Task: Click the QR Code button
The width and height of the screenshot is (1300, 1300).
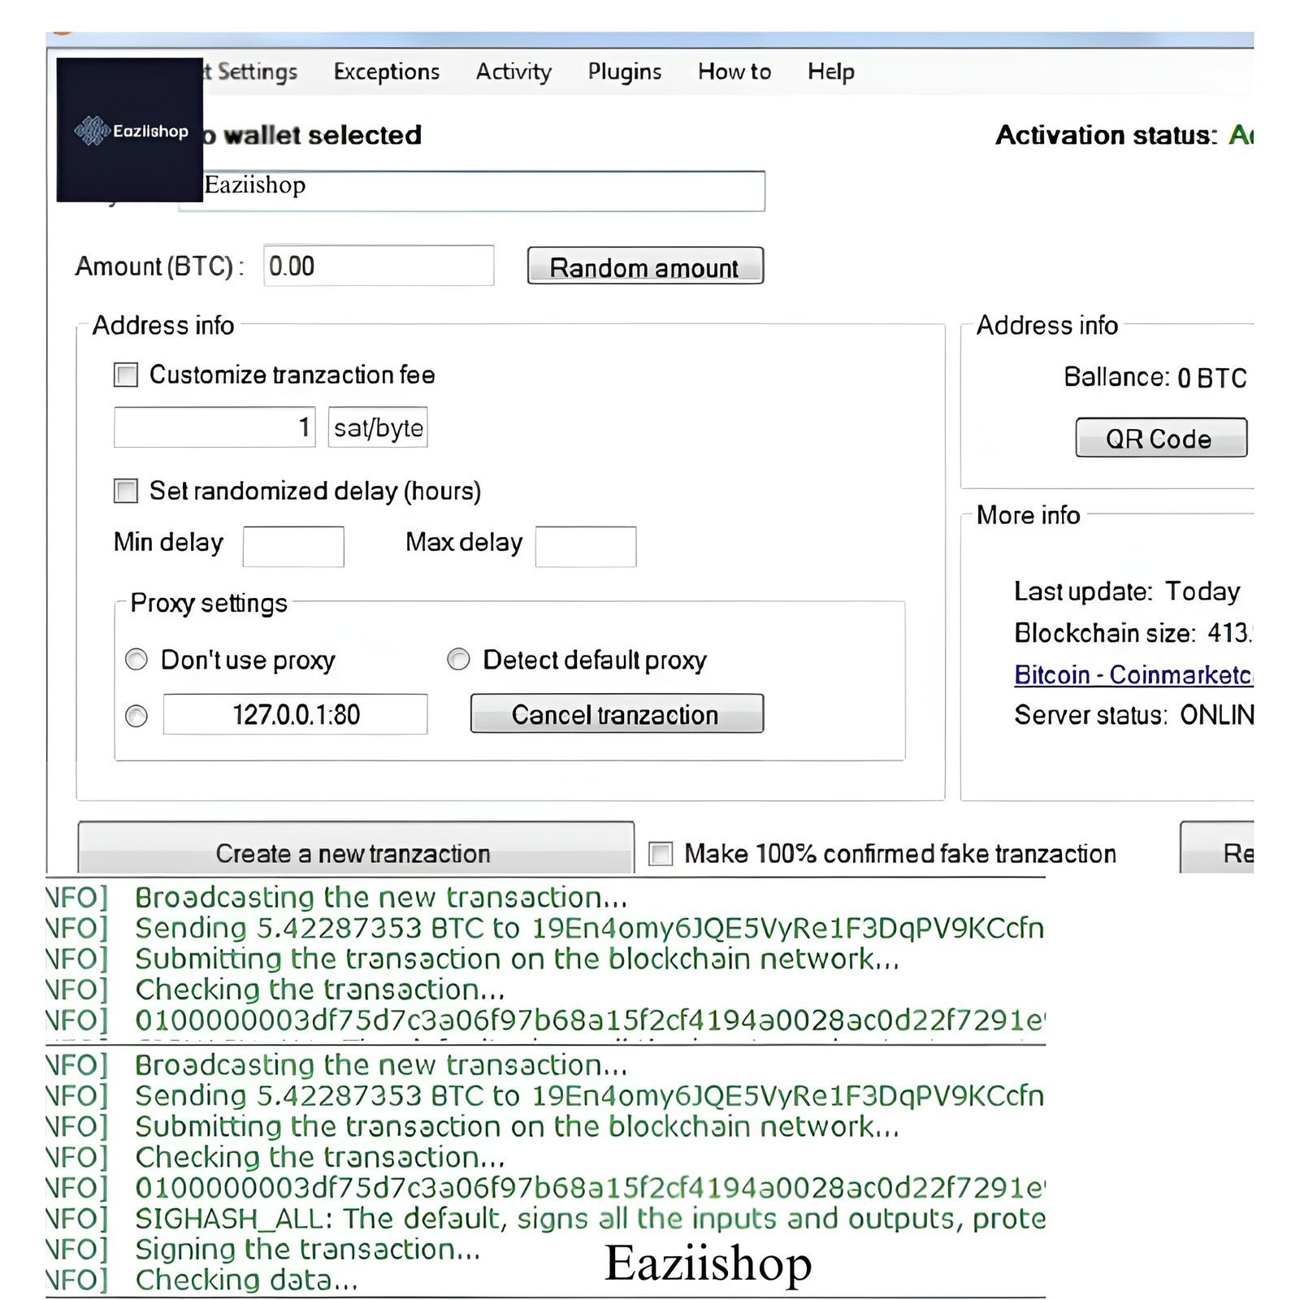Action: pos(1161,438)
